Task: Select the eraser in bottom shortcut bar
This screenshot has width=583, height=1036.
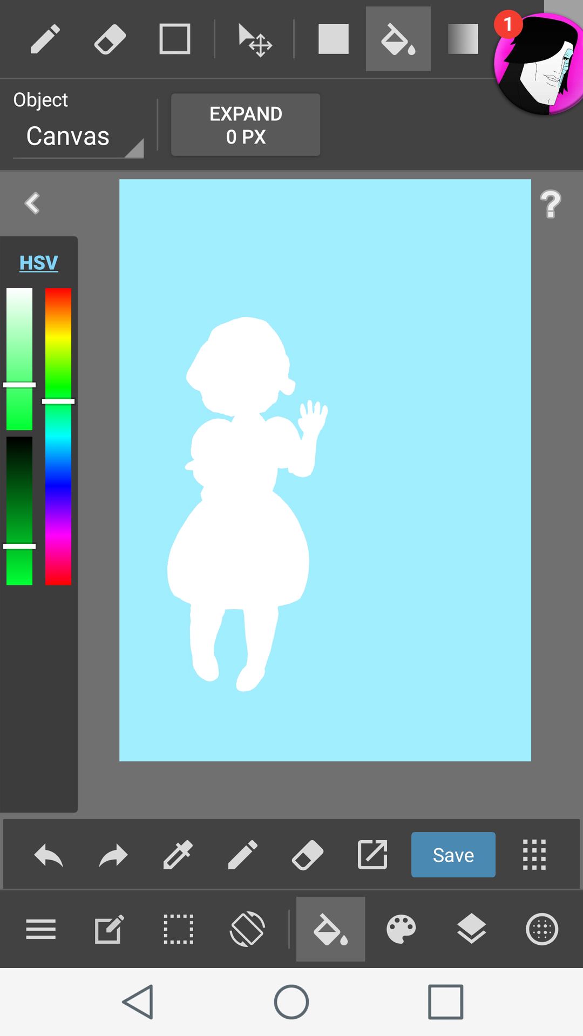Action: (x=308, y=855)
